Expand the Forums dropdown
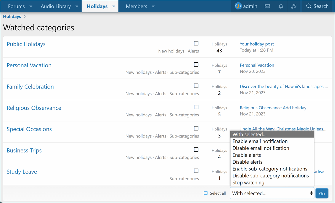335x203 pixels. [x=31, y=6]
